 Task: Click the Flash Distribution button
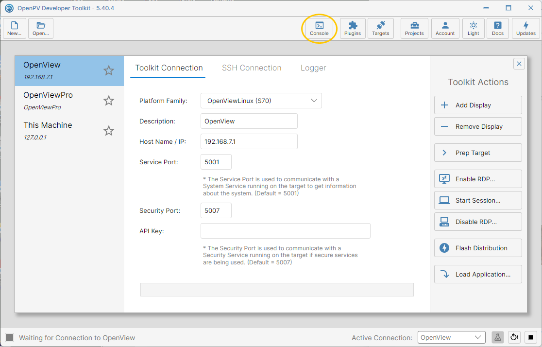(x=478, y=248)
